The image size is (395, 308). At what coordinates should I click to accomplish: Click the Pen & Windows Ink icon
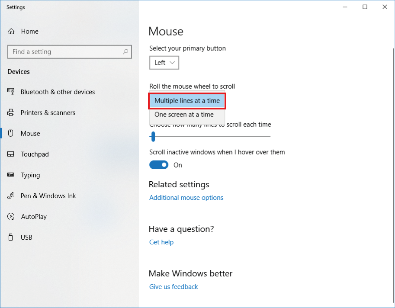coord(11,196)
